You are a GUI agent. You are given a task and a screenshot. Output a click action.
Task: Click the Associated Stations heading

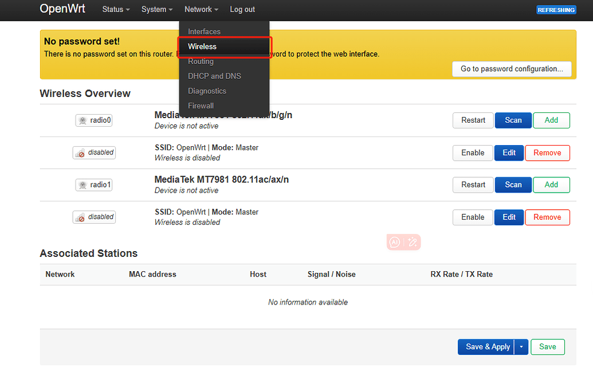[89, 253]
